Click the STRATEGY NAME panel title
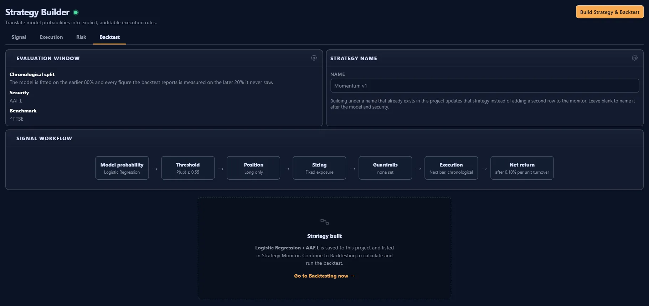 354,58
